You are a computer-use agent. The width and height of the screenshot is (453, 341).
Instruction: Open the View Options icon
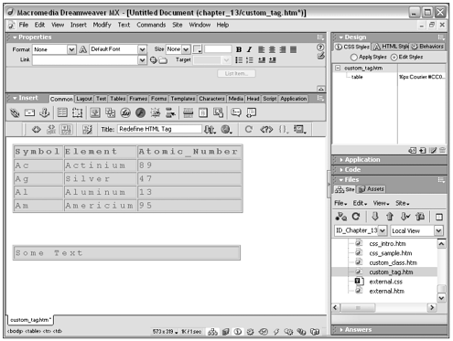point(299,130)
